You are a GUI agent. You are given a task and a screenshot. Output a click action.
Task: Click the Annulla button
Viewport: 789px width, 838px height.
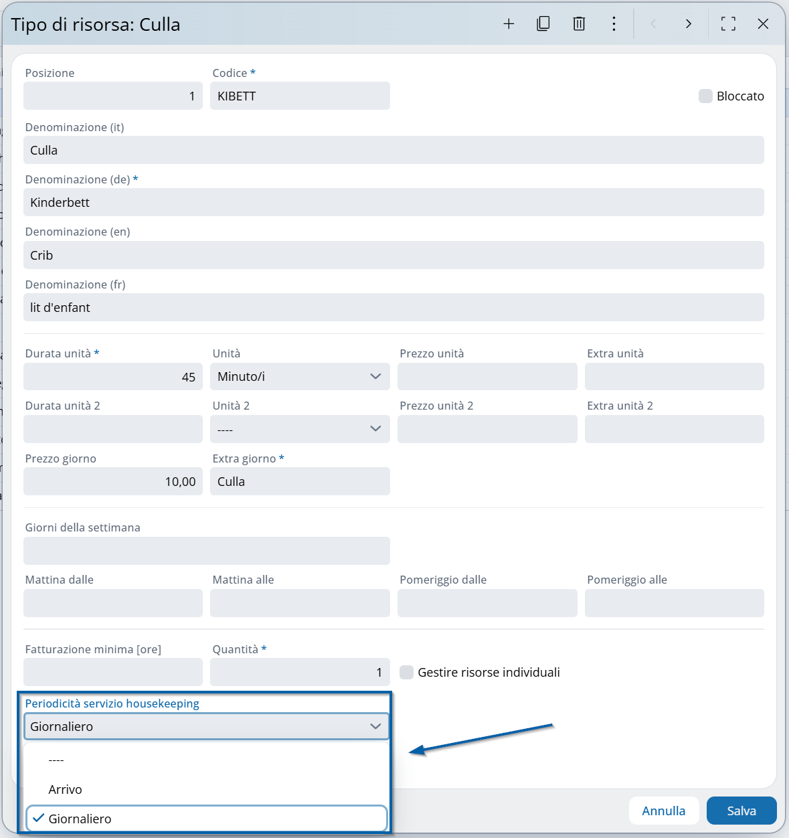point(663,811)
